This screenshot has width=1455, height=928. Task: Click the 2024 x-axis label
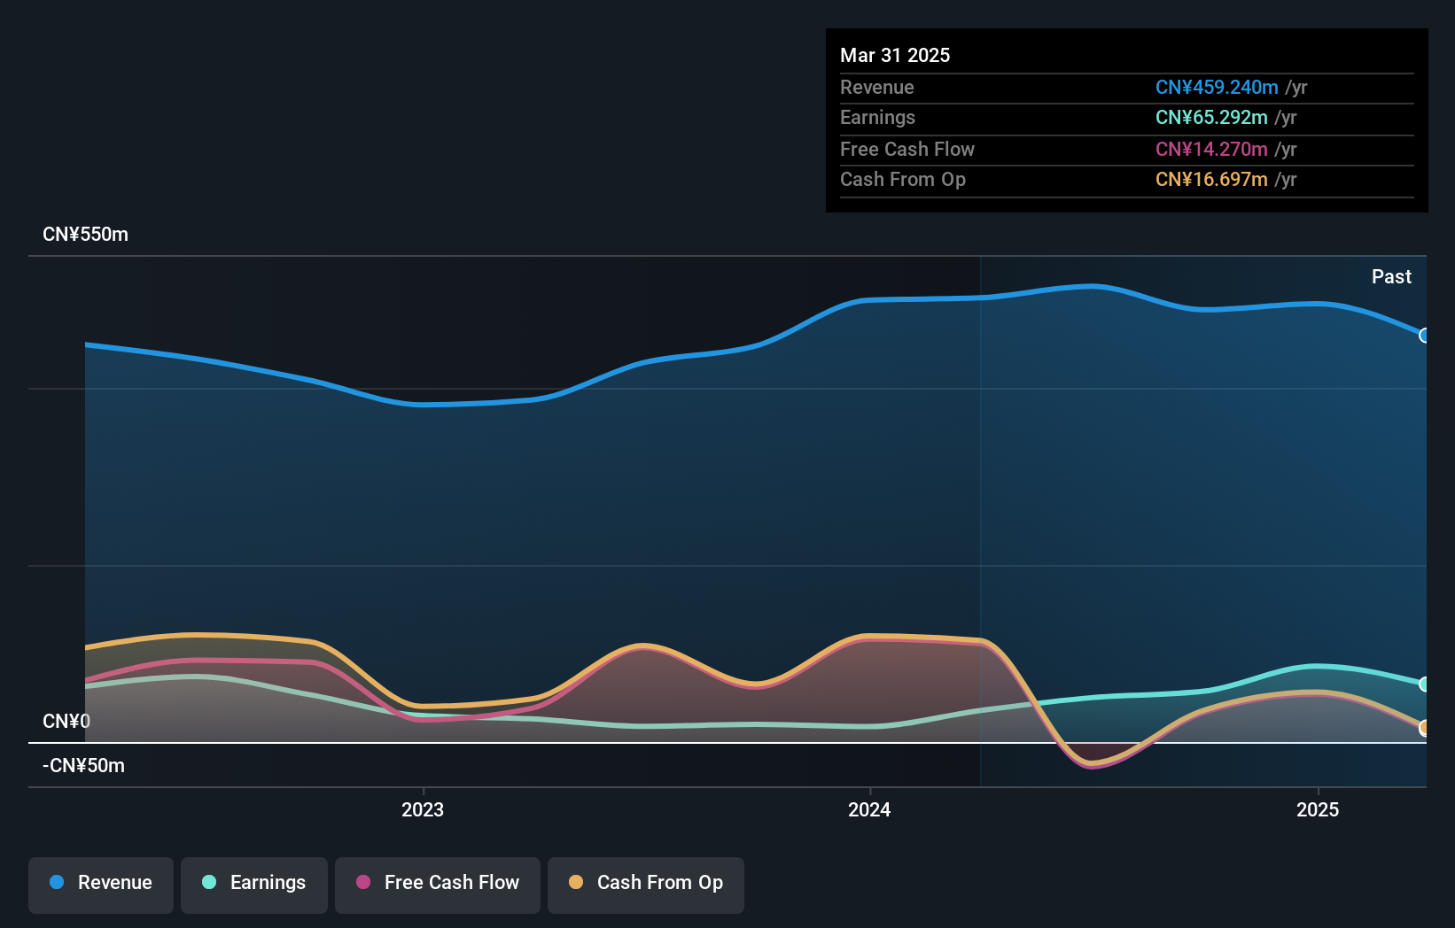[x=869, y=809]
